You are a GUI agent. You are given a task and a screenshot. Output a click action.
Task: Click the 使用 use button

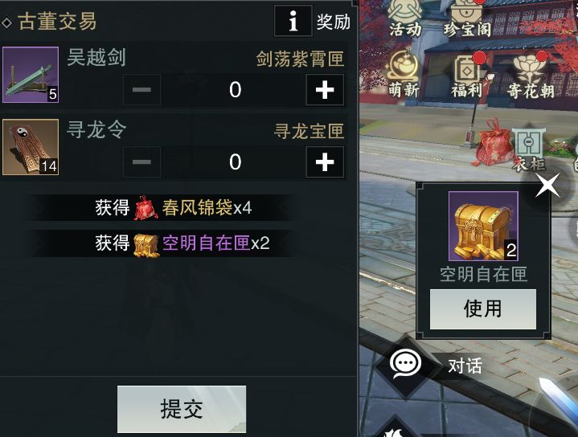483,308
